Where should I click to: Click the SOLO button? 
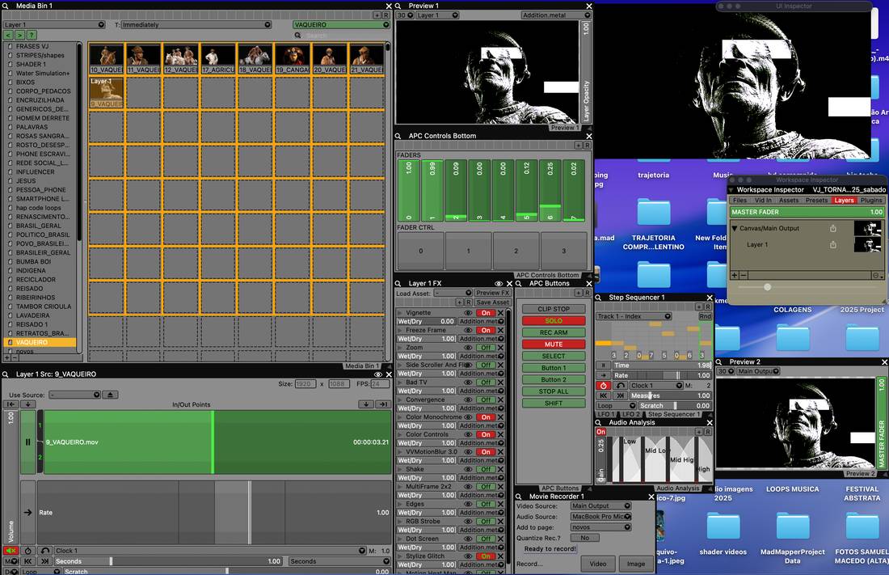554,321
